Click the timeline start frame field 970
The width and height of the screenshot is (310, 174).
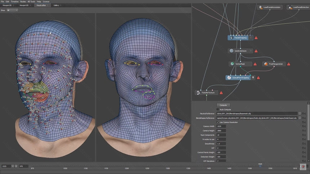point(23,166)
